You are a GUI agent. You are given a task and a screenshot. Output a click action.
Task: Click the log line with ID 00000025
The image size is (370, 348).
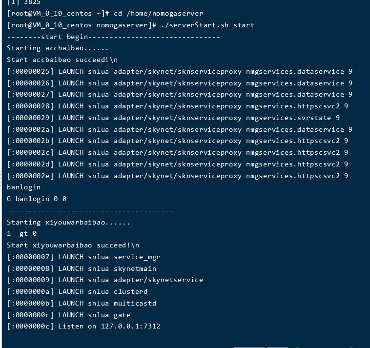[180, 71]
